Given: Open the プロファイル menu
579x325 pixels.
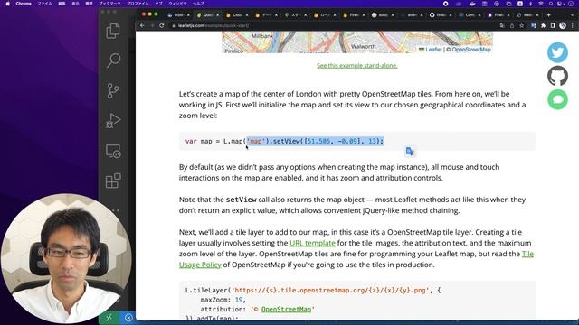Looking at the screenshot, I should point(138,4).
